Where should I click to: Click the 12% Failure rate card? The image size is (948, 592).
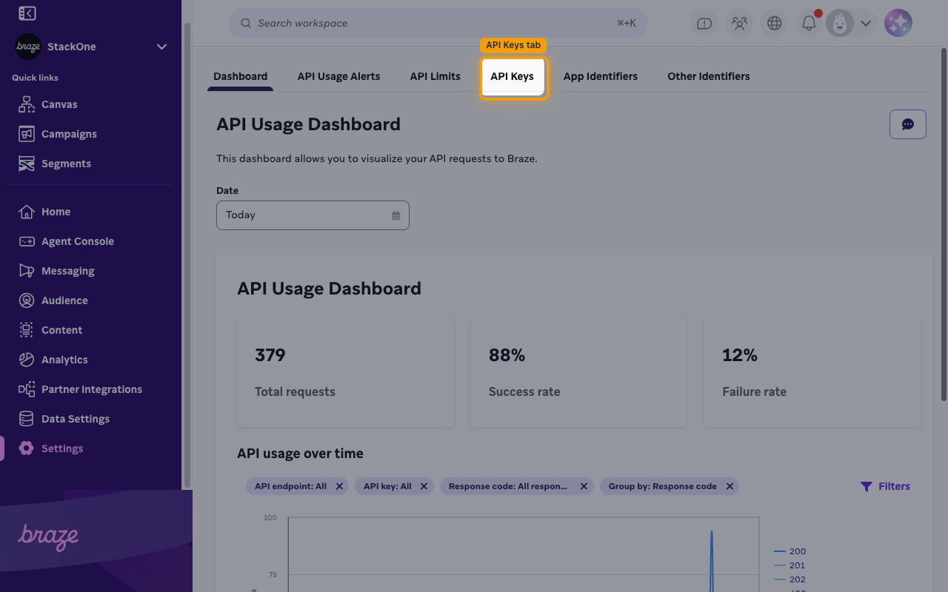tap(812, 372)
